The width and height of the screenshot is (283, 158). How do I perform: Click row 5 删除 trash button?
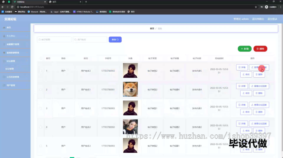tap(259, 149)
